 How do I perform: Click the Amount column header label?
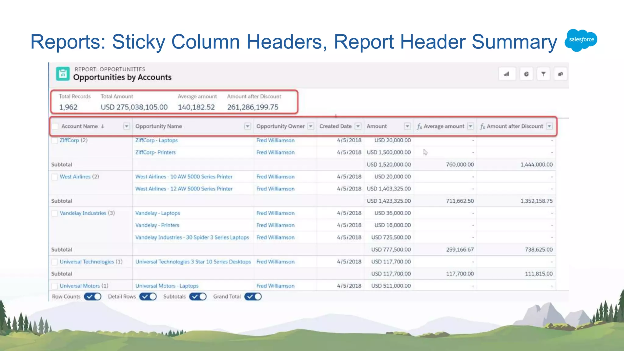(377, 126)
